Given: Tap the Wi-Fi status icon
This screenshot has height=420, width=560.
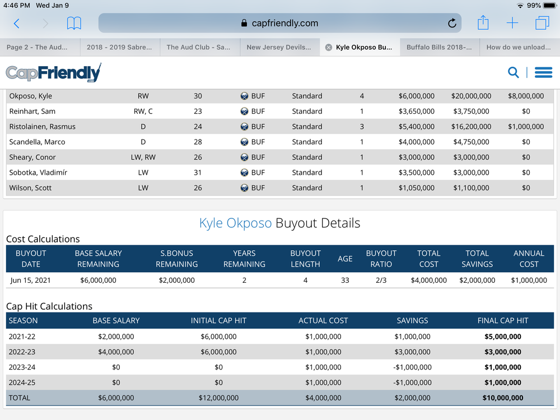Looking at the screenshot, I should tap(520, 6).
